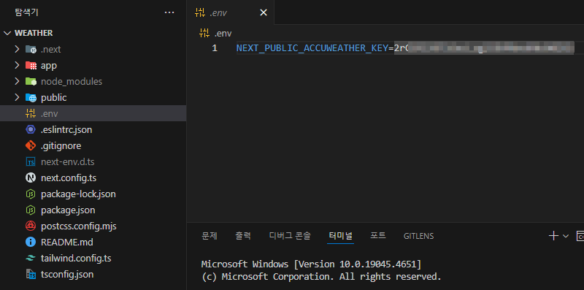This screenshot has height=290, width=584.
Task: Select the .env editor tab
Action: [x=231, y=12]
